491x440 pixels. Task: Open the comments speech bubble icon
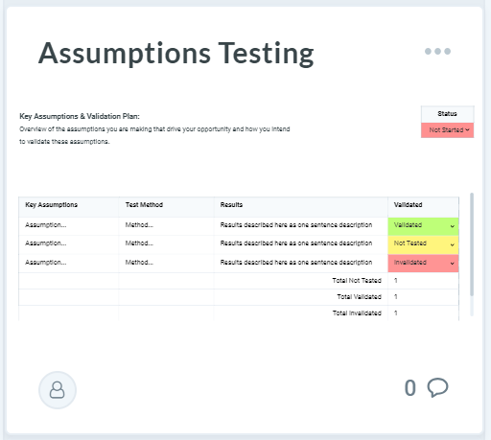pos(437,387)
